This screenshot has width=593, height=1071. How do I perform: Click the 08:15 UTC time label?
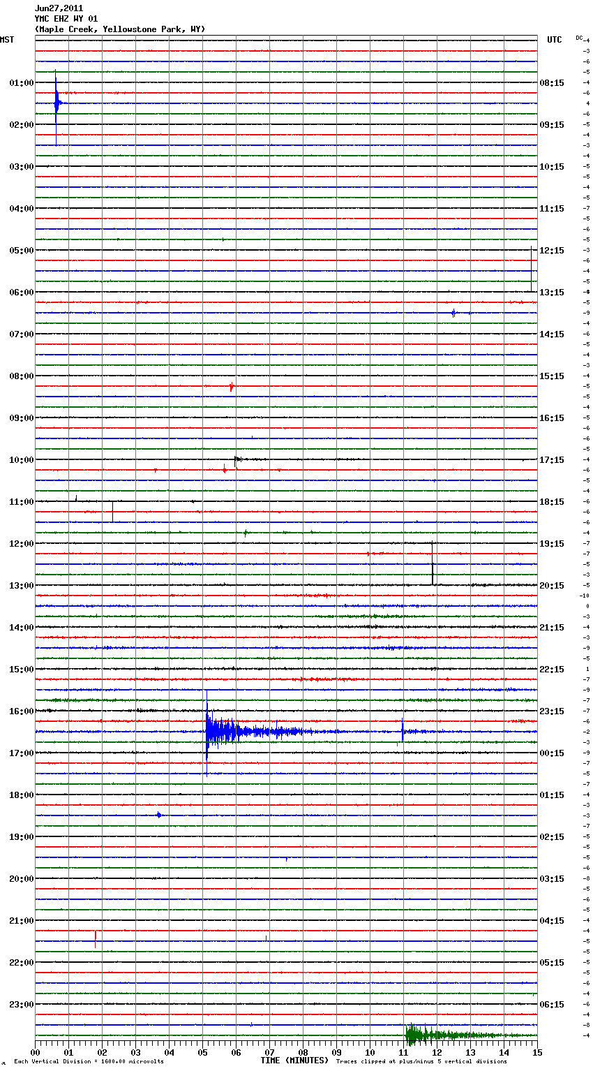tap(552, 82)
